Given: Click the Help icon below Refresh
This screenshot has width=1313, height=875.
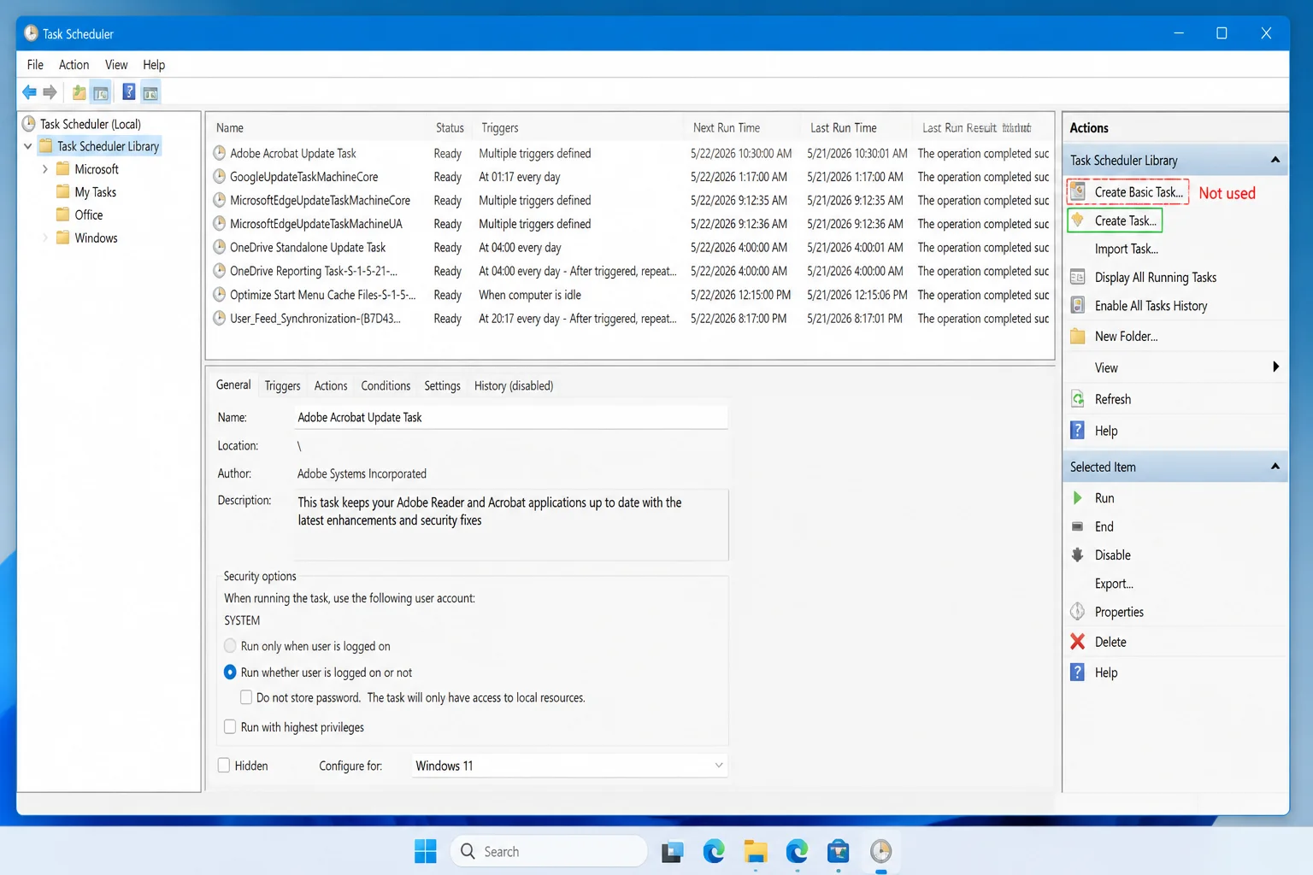Looking at the screenshot, I should tap(1078, 431).
